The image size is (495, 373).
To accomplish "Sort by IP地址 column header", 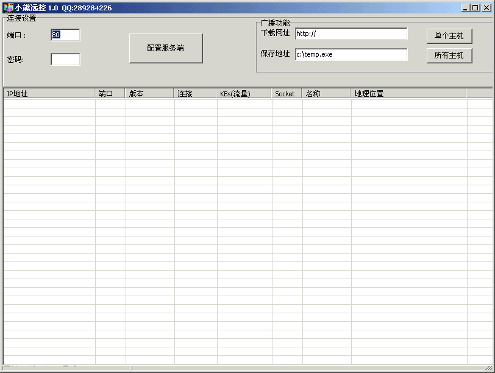I will (49, 94).
